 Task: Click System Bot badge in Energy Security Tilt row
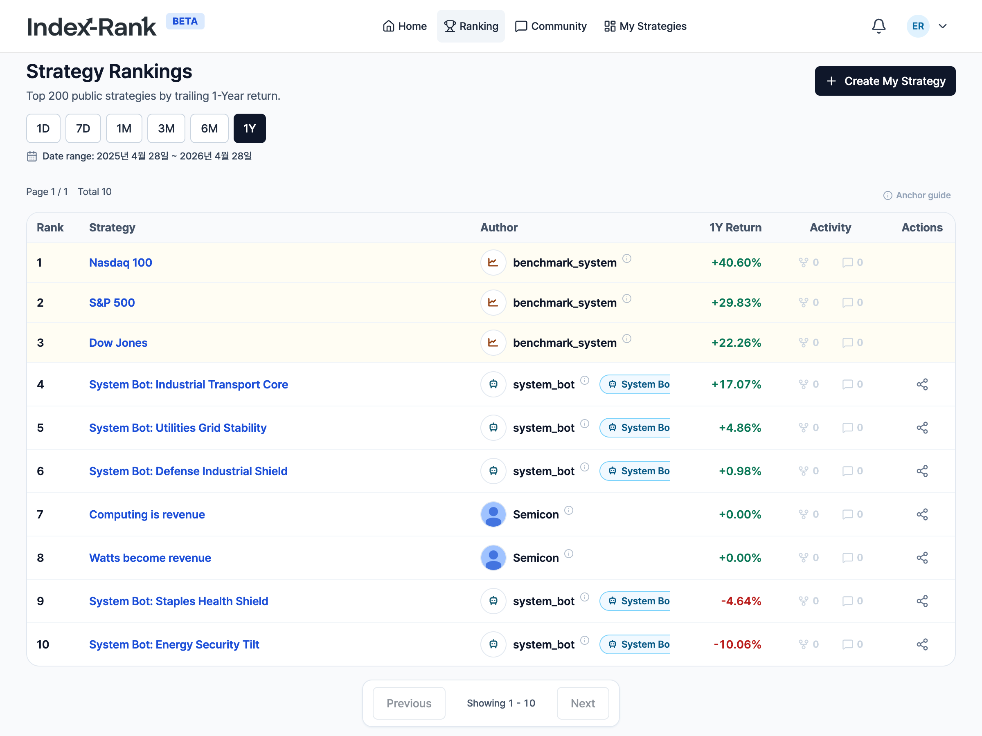(x=635, y=644)
